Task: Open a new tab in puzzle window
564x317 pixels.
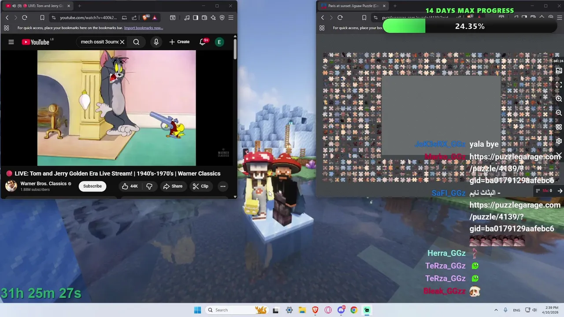Action: click(x=395, y=6)
